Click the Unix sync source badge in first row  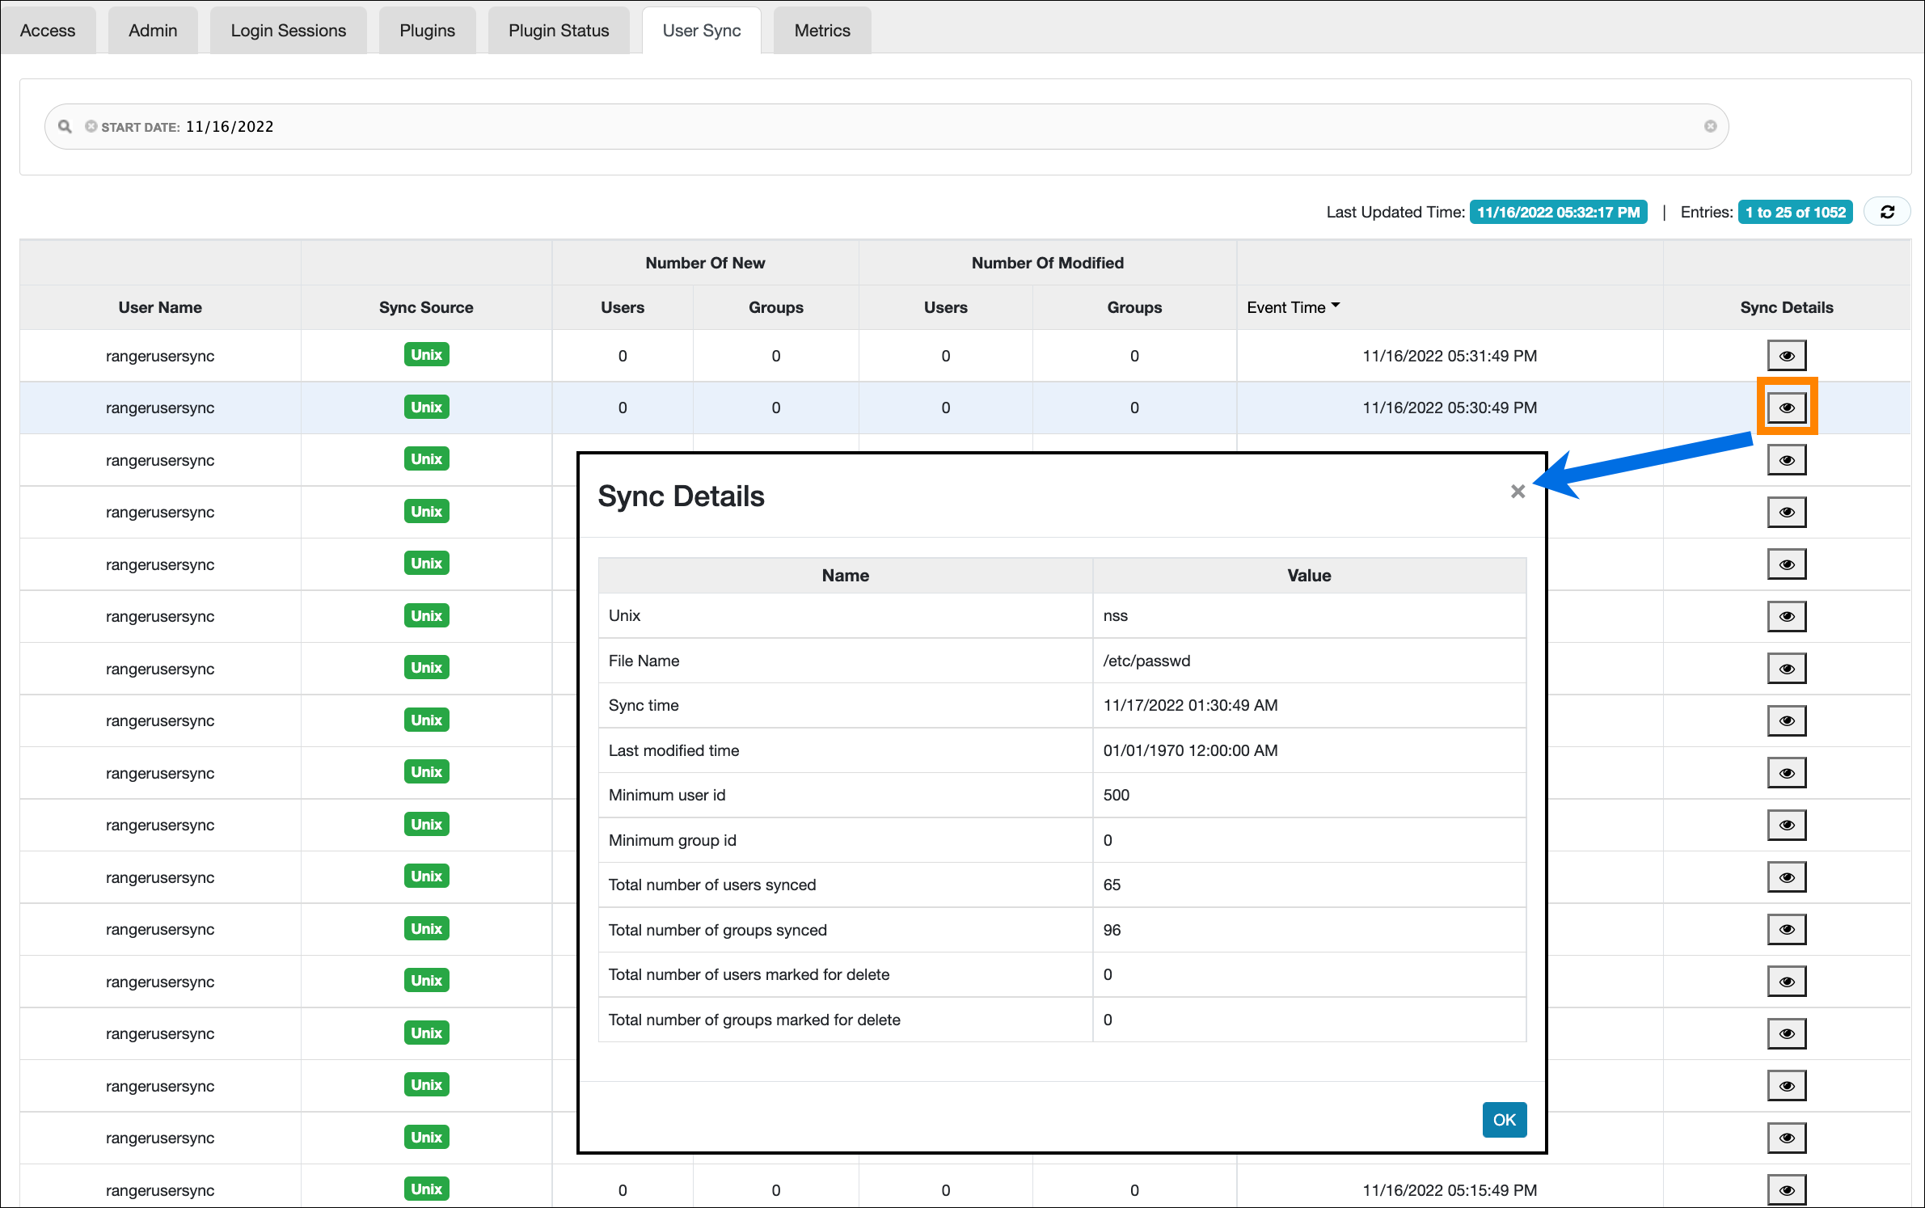coord(426,354)
